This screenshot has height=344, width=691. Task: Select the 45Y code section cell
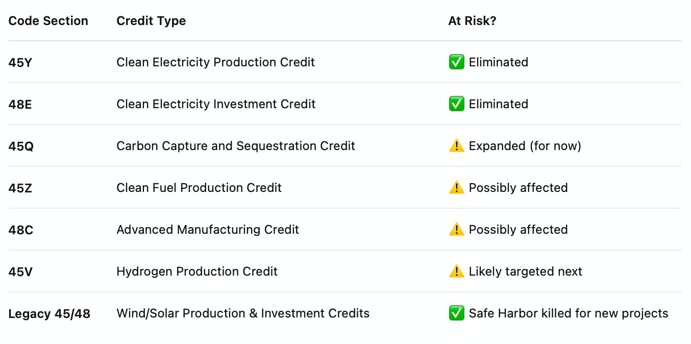pyautogui.click(x=20, y=63)
